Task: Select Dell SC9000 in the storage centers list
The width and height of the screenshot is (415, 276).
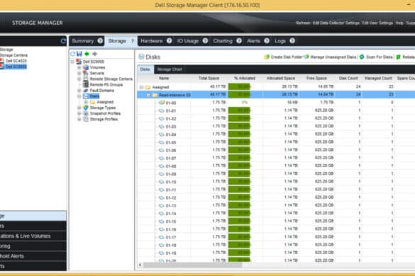Action: click(x=16, y=67)
